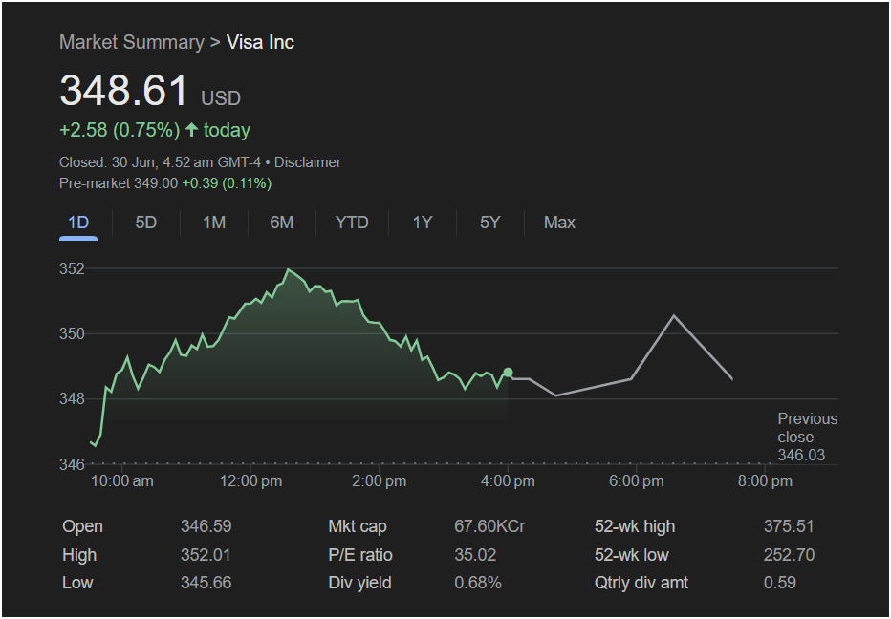
Task: Switch to the 5D chart tab
Action: 146,223
